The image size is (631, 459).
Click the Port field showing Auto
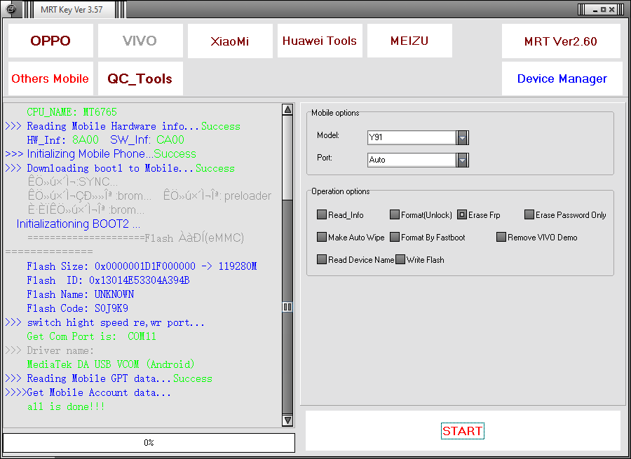(x=412, y=160)
